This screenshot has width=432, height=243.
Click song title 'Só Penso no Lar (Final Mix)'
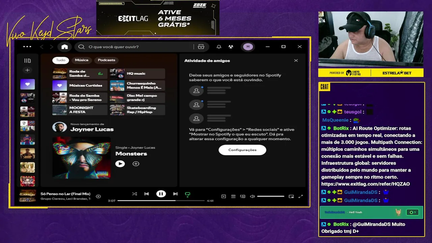tap(65, 194)
